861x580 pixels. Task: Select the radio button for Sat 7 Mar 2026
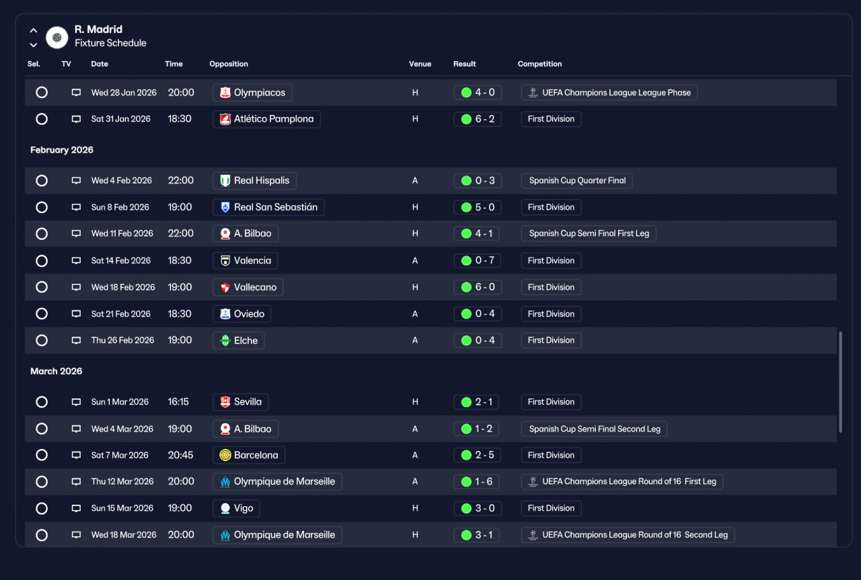pyautogui.click(x=42, y=455)
